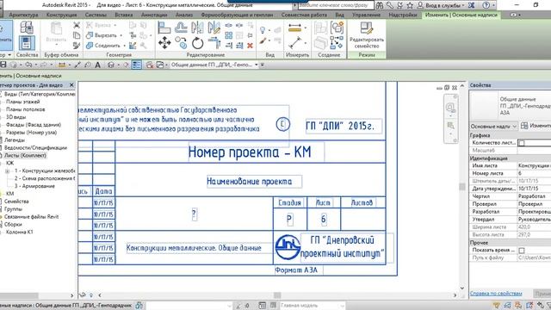The image size is (551, 310).
Task: Select the Rotate tool
Action: pos(197,43)
